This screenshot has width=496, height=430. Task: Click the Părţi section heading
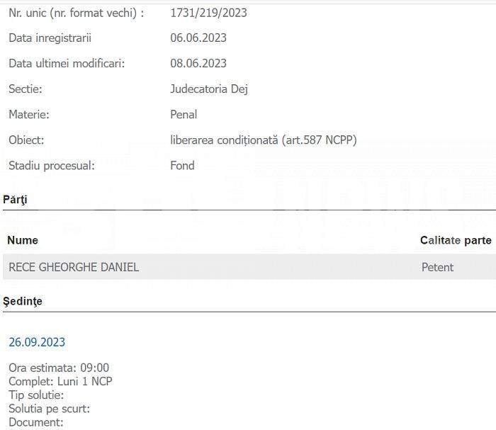(x=15, y=200)
